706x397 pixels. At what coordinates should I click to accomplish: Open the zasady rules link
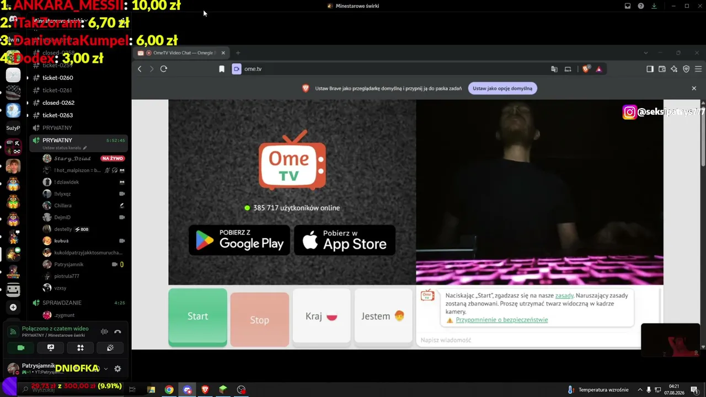pos(564,296)
